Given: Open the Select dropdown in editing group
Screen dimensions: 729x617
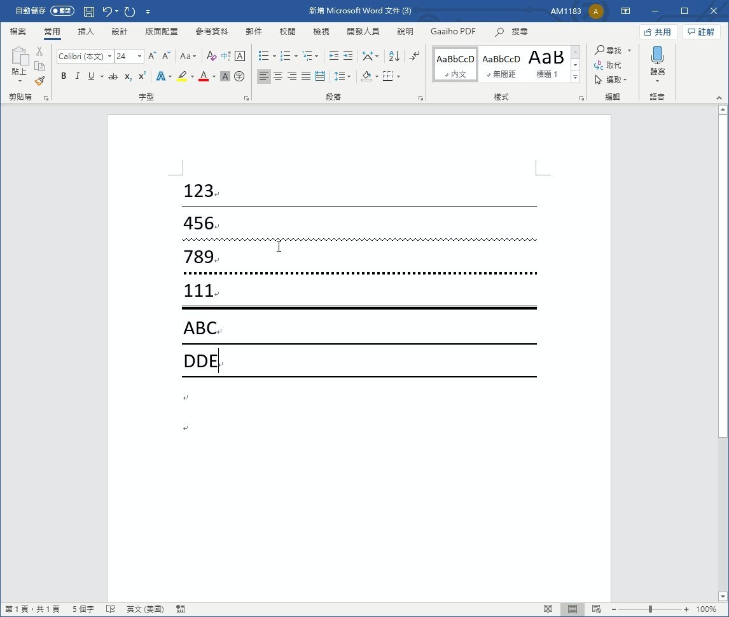Looking at the screenshot, I should (611, 80).
